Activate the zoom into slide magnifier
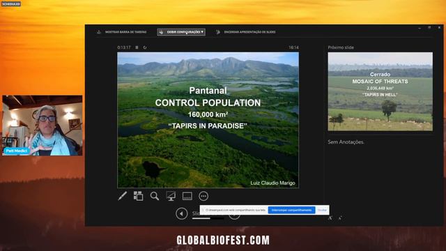The width and height of the screenshot is (446, 251). click(x=155, y=196)
